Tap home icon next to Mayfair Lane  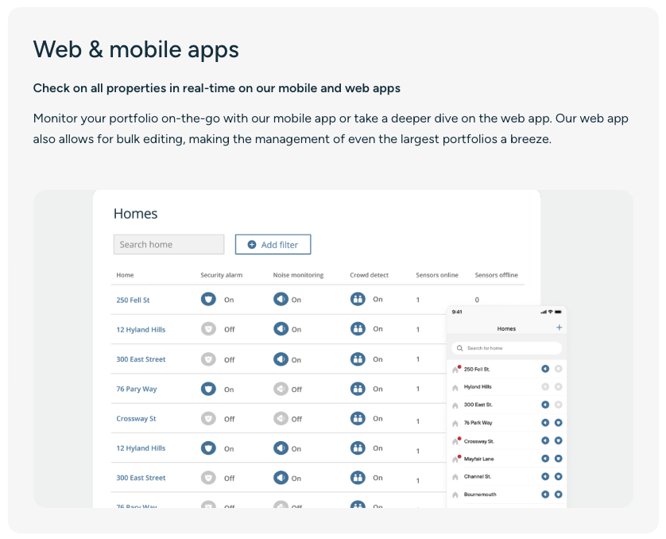click(455, 460)
